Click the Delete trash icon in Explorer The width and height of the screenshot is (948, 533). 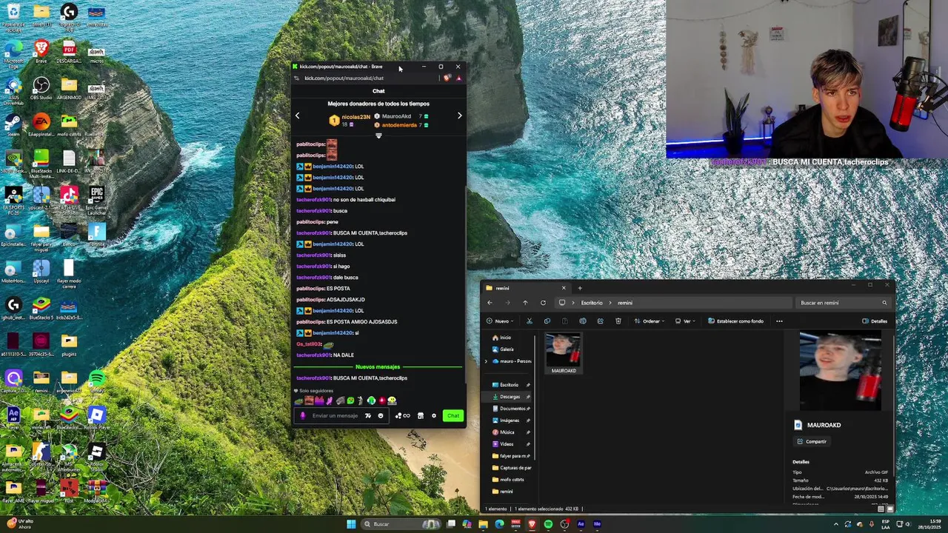[x=618, y=321]
